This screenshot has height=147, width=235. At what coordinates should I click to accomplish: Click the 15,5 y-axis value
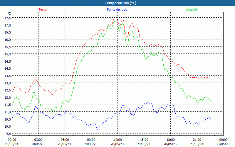point(8,47)
